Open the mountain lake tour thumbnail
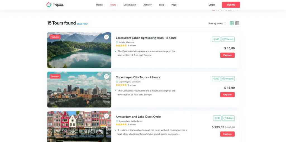 click(x=79, y=50)
